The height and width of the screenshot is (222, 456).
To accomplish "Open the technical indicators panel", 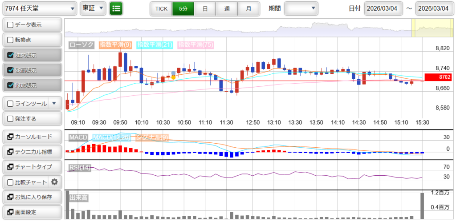I will click(x=31, y=152).
